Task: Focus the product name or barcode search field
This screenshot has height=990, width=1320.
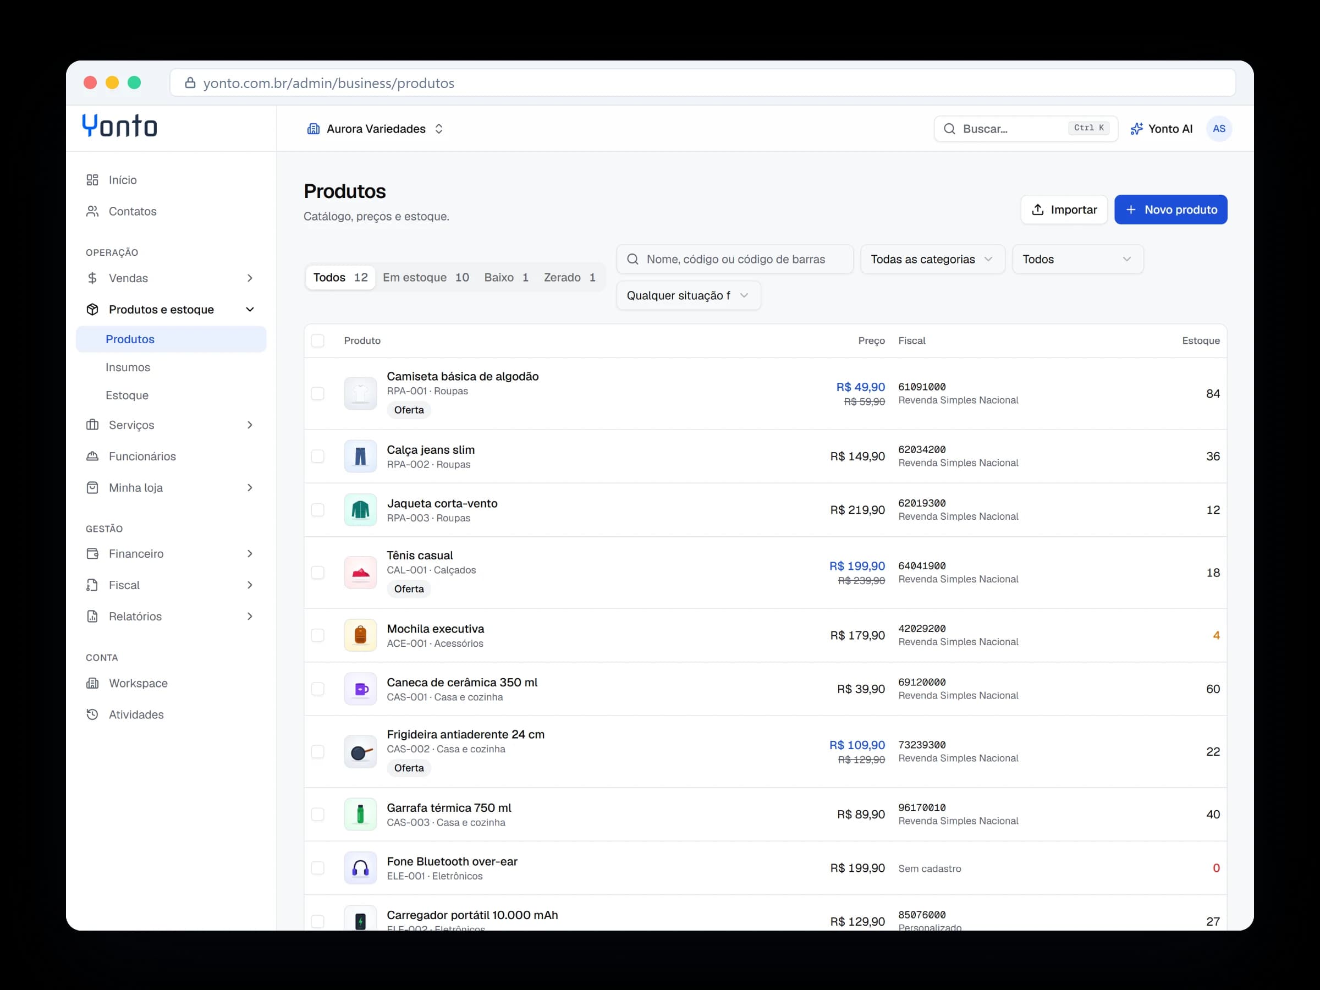Action: tap(735, 260)
